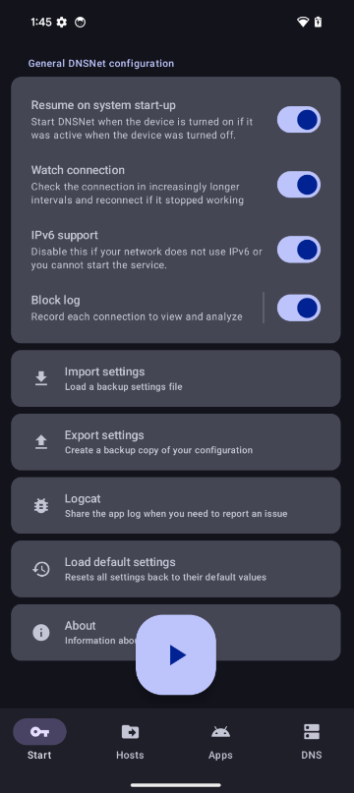Tap the Load default settings history icon
Screen dimensions: 354x793
pos(41,569)
